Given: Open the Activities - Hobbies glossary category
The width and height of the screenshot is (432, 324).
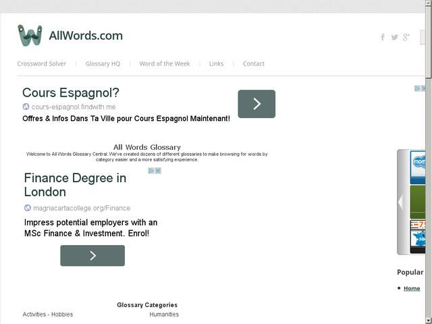Looking at the screenshot, I should (48, 315).
